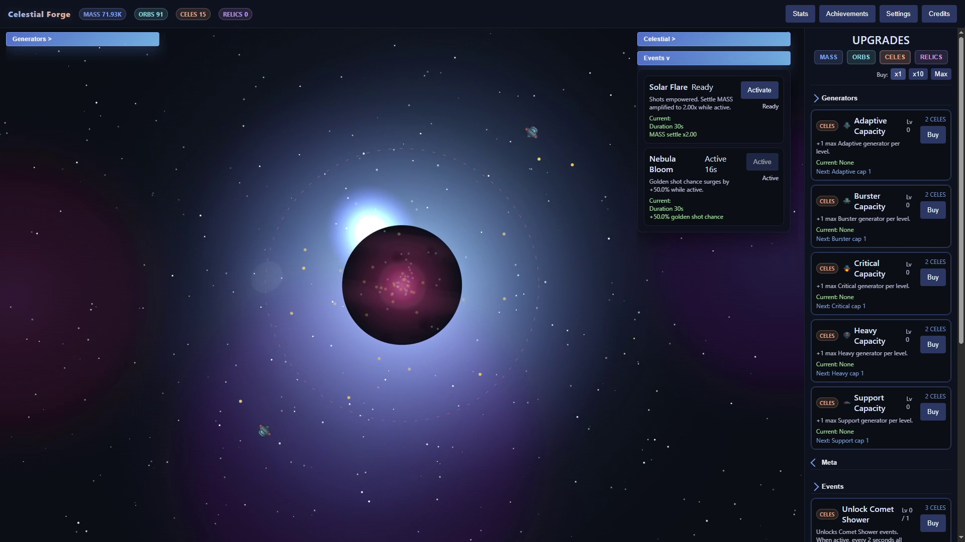Click the generator ship near top right of space
Screen dimensions: 965x542
532,132
